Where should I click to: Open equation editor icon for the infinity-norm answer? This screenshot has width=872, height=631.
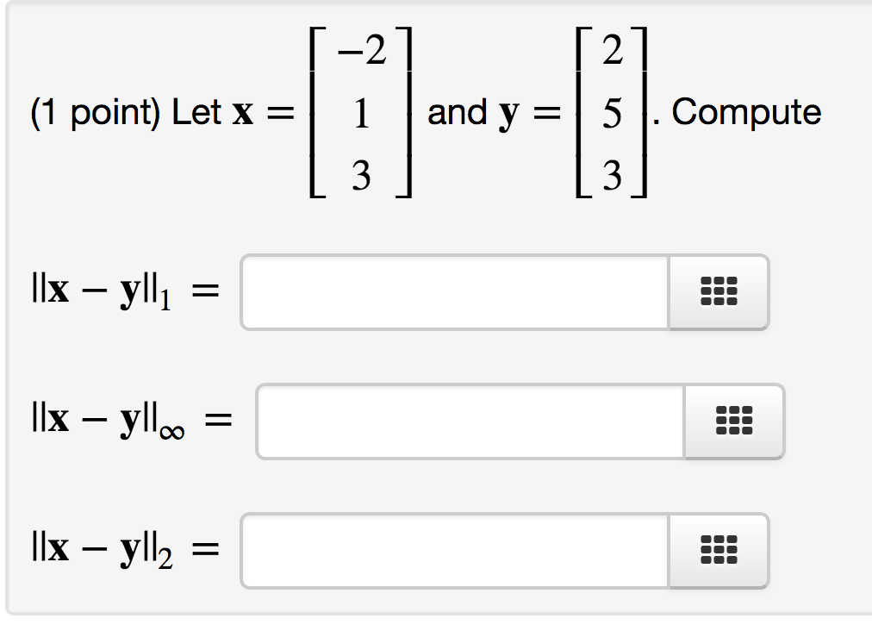click(734, 422)
